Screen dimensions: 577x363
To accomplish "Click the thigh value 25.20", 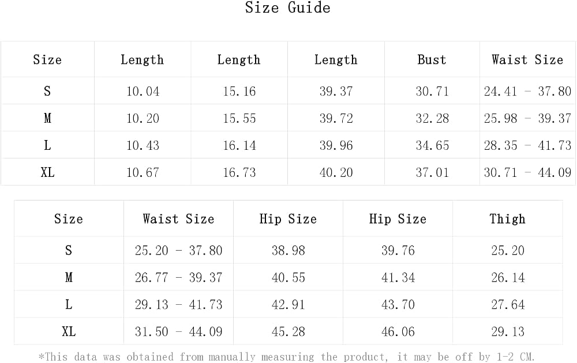I will point(507,250).
